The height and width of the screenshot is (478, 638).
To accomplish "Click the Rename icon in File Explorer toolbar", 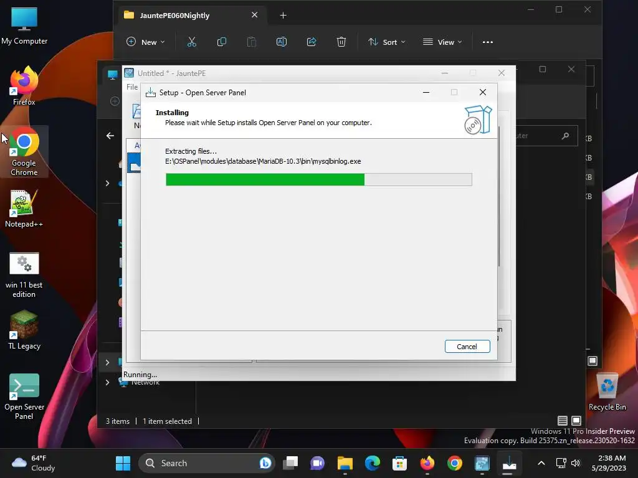I will (282, 42).
